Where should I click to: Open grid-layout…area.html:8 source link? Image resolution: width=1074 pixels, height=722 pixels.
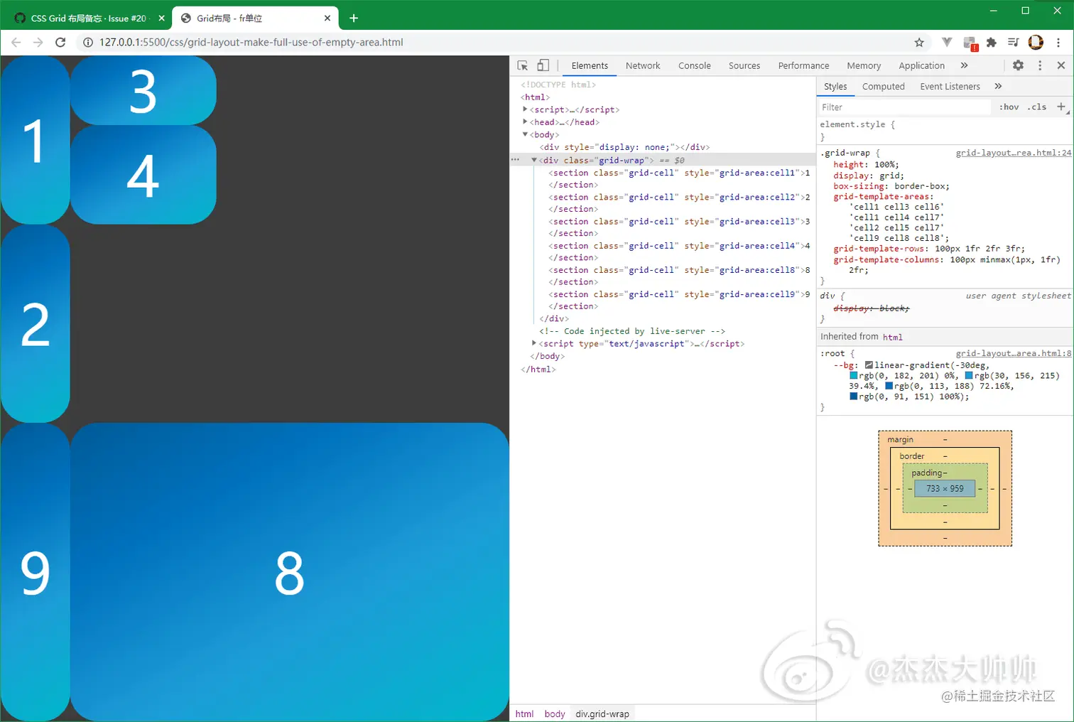1014,353
